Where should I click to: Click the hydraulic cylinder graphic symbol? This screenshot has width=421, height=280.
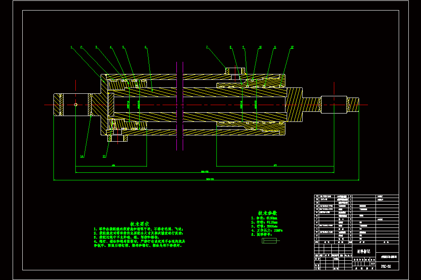271,240
